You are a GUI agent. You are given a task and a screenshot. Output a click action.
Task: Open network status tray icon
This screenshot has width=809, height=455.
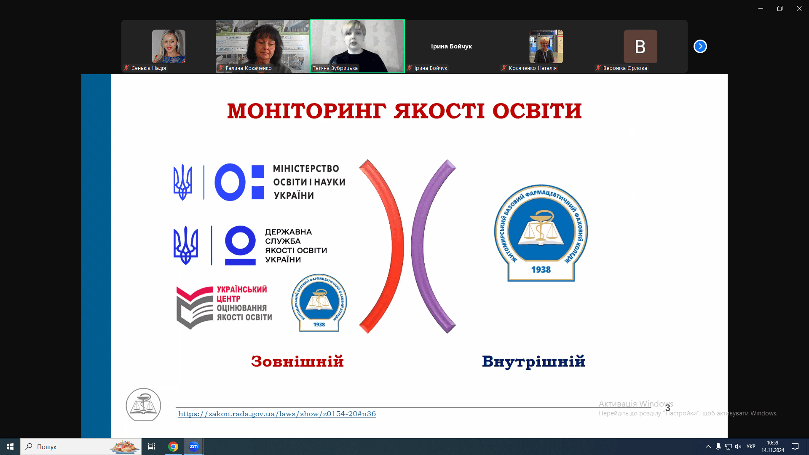pos(728,447)
